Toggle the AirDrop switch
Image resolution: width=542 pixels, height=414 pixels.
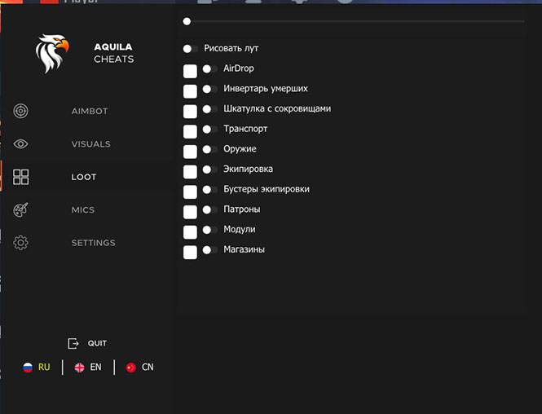tap(209, 69)
